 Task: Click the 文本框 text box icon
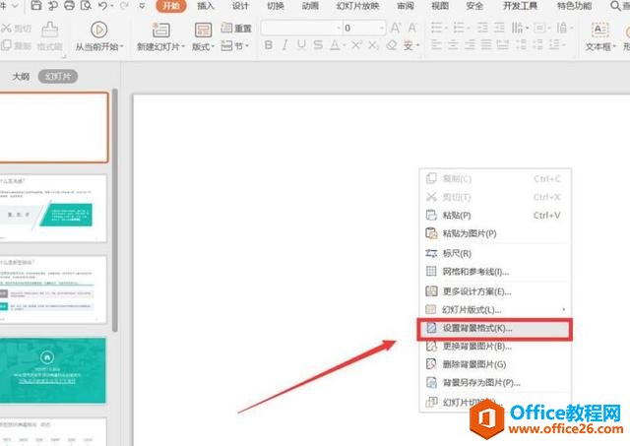(x=599, y=30)
